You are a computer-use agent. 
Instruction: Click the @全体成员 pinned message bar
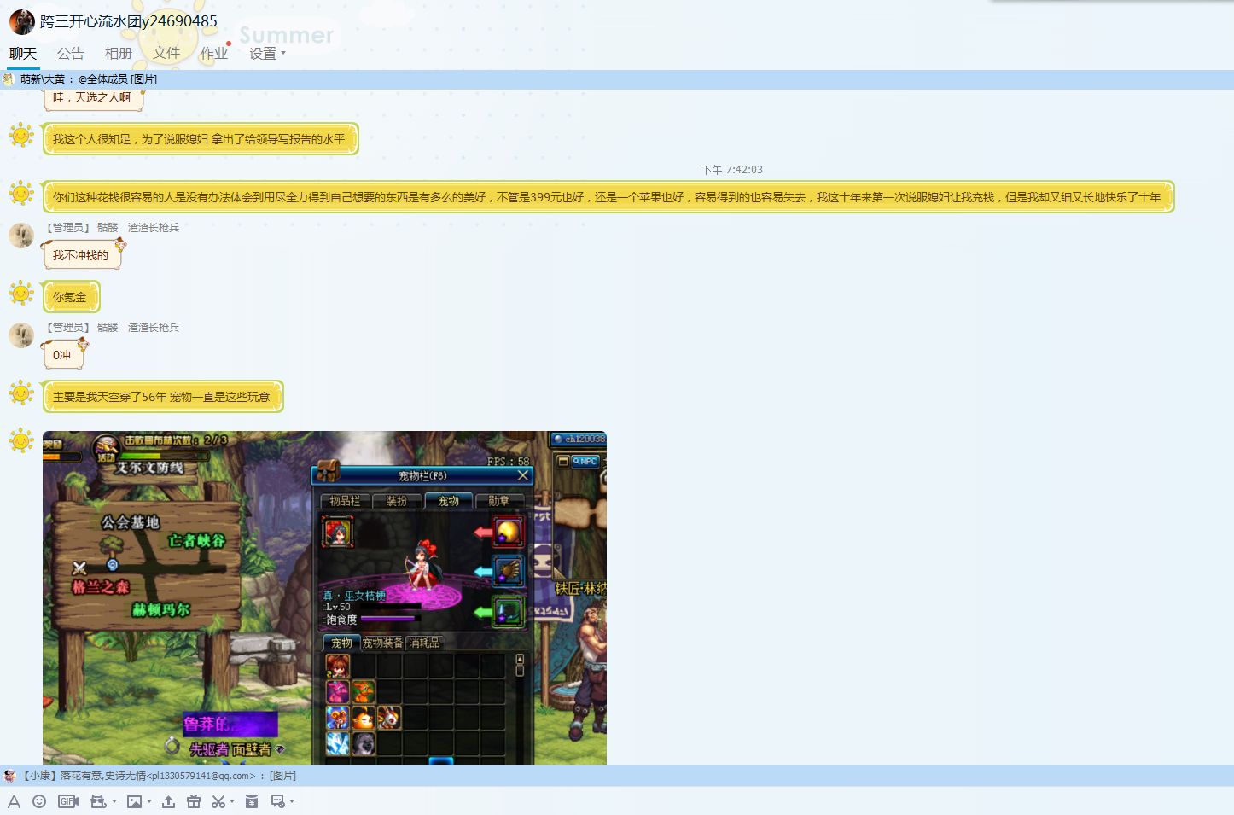tap(617, 79)
